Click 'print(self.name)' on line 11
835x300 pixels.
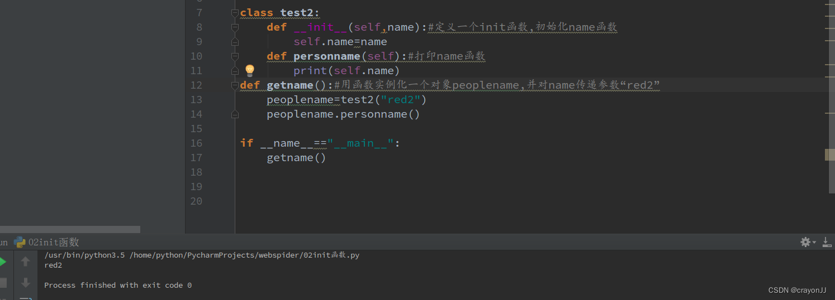click(x=347, y=71)
